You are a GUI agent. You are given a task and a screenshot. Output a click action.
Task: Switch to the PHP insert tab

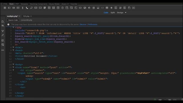17,4
